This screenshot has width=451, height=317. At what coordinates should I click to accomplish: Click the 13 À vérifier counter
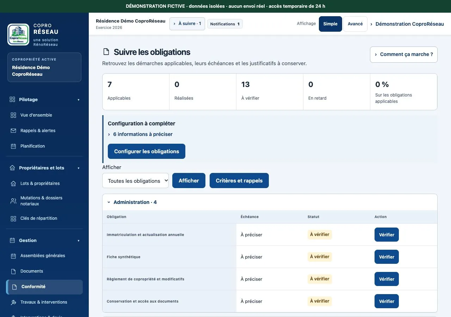tap(270, 92)
